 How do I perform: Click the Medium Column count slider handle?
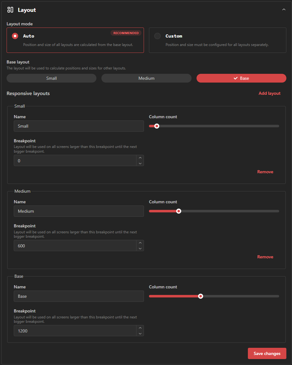179,211
